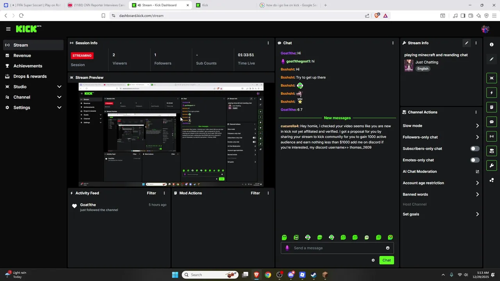Click the pencil icon in the right sidebar
500x281 pixels.
[x=491, y=59]
